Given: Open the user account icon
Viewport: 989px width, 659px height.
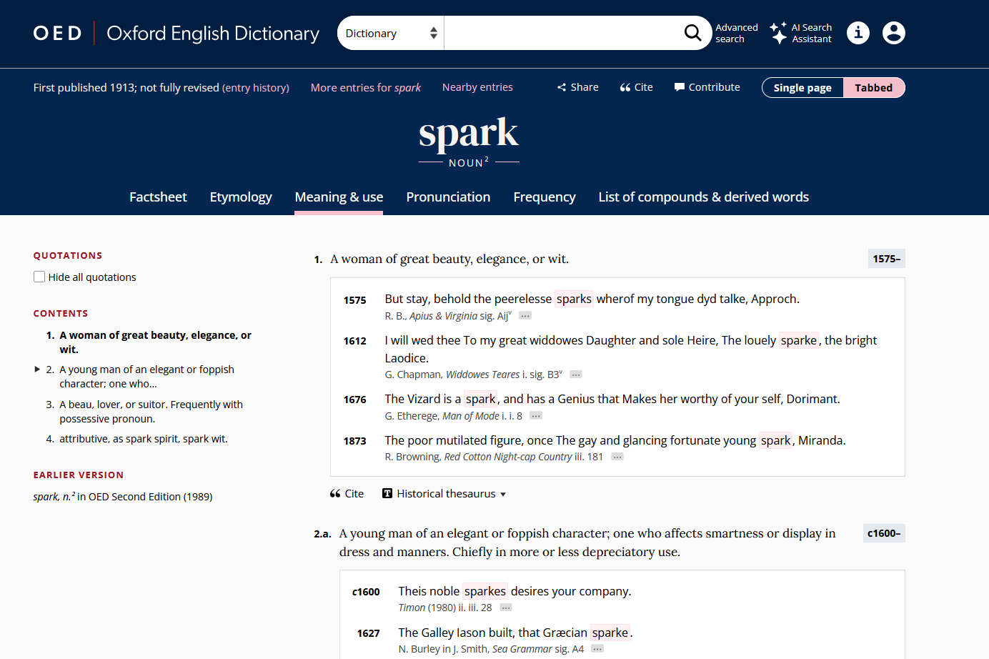Looking at the screenshot, I should [x=894, y=33].
